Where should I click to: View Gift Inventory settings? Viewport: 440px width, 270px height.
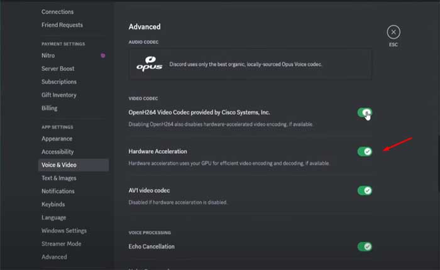pos(59,95)
